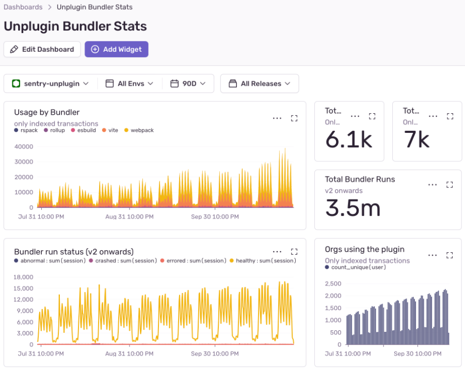Click the green sentry-unplugin project icon
The height and width of the screenshot is (368, 465).
point(16,83)
